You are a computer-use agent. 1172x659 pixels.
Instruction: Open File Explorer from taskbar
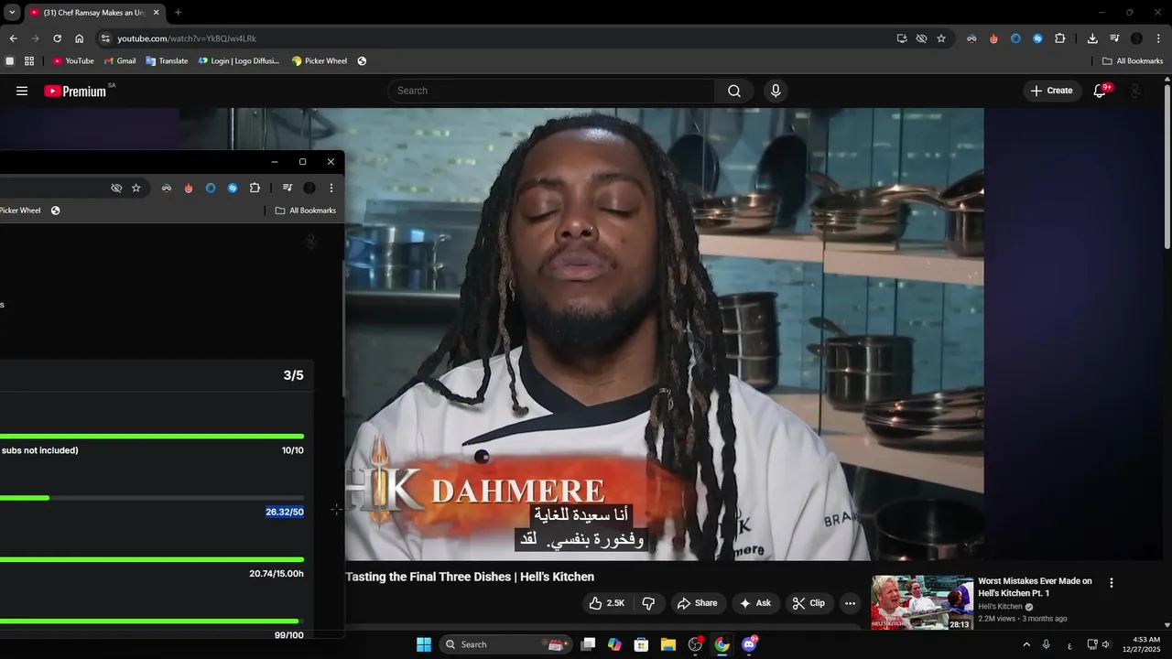(x=668, y=644)
